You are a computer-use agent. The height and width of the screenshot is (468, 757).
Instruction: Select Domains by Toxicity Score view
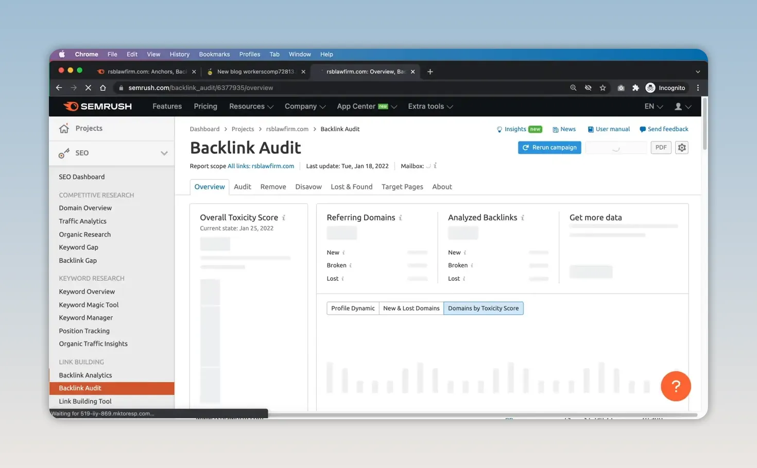tap(483, 308)
